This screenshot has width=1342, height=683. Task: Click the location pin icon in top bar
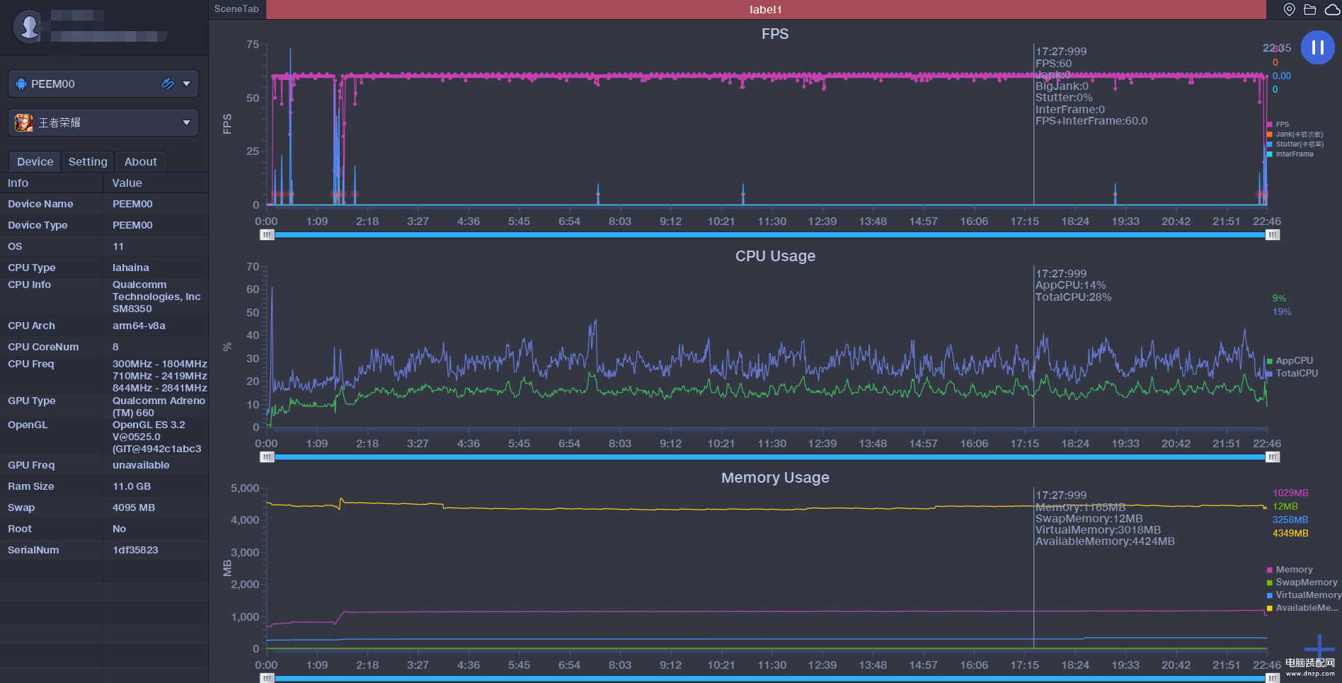(x=1290, y=9)
